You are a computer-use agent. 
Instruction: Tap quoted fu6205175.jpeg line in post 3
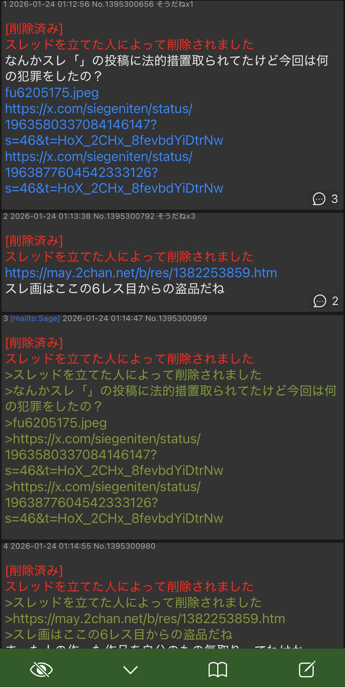point(56,423)
